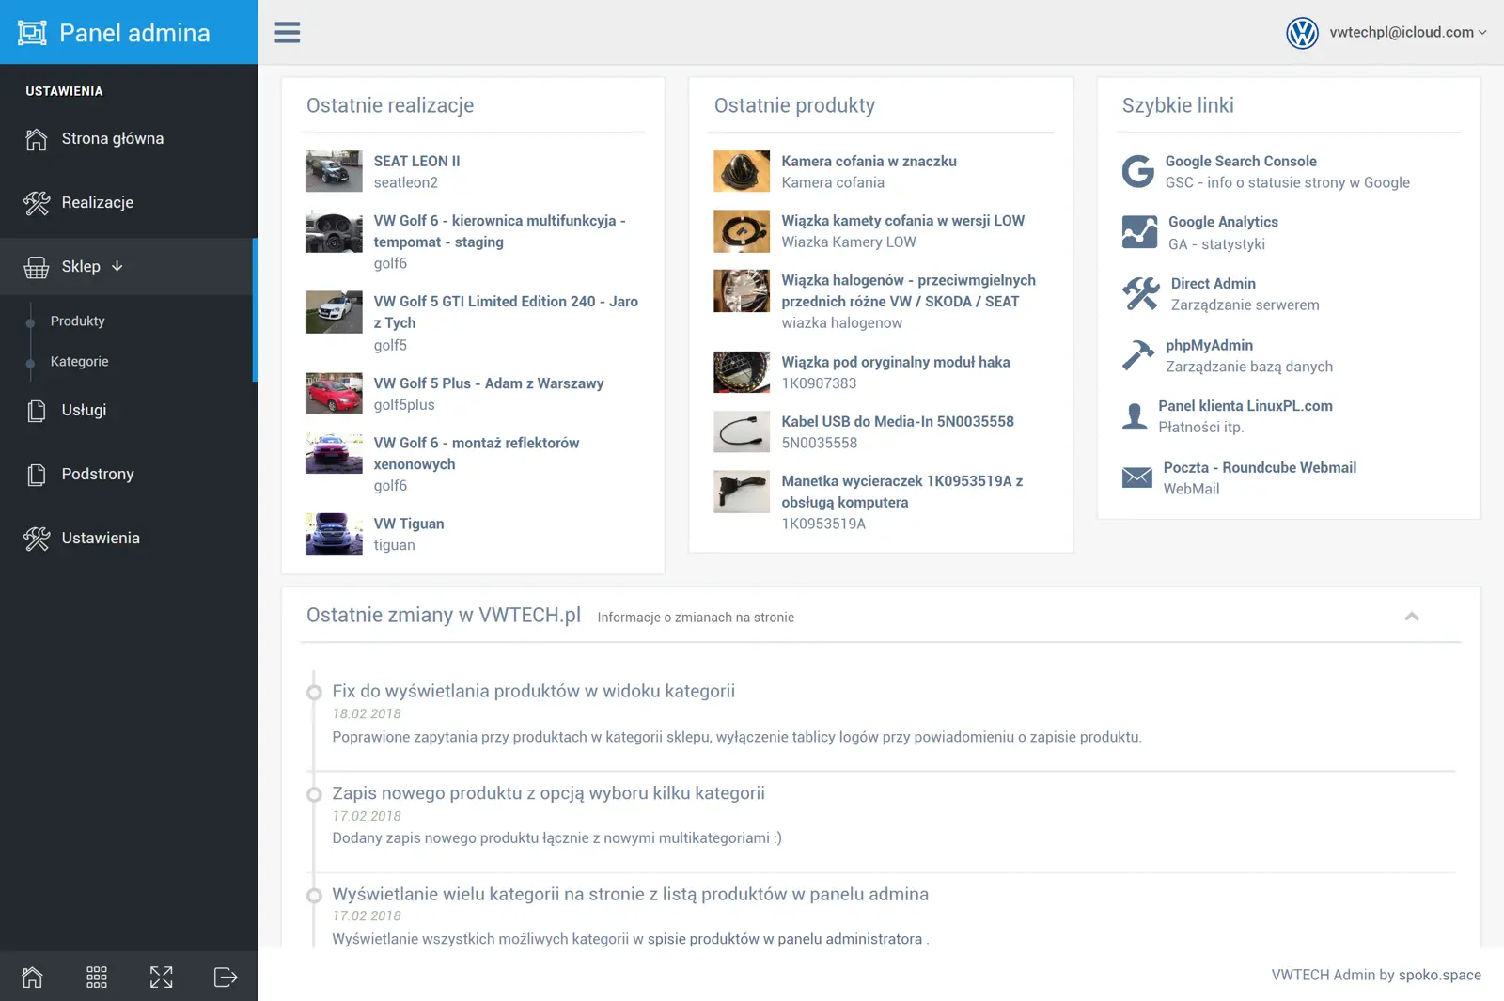The width and height of the screenshot is (1504, 1001).
Task: Open the apps grid icon
Action: (x=97, y=978)
